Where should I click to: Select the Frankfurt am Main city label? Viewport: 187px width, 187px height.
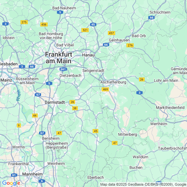point(59,58)
